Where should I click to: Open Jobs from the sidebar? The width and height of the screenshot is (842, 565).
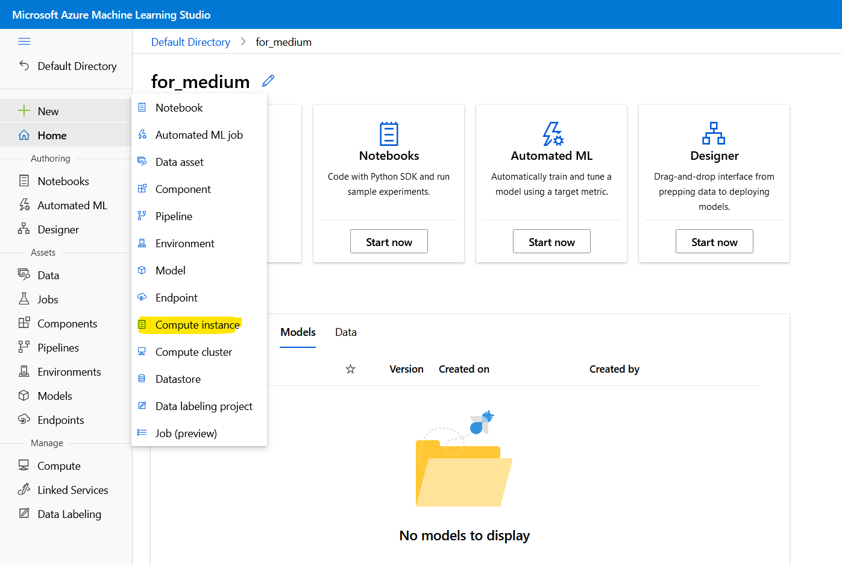66,299
